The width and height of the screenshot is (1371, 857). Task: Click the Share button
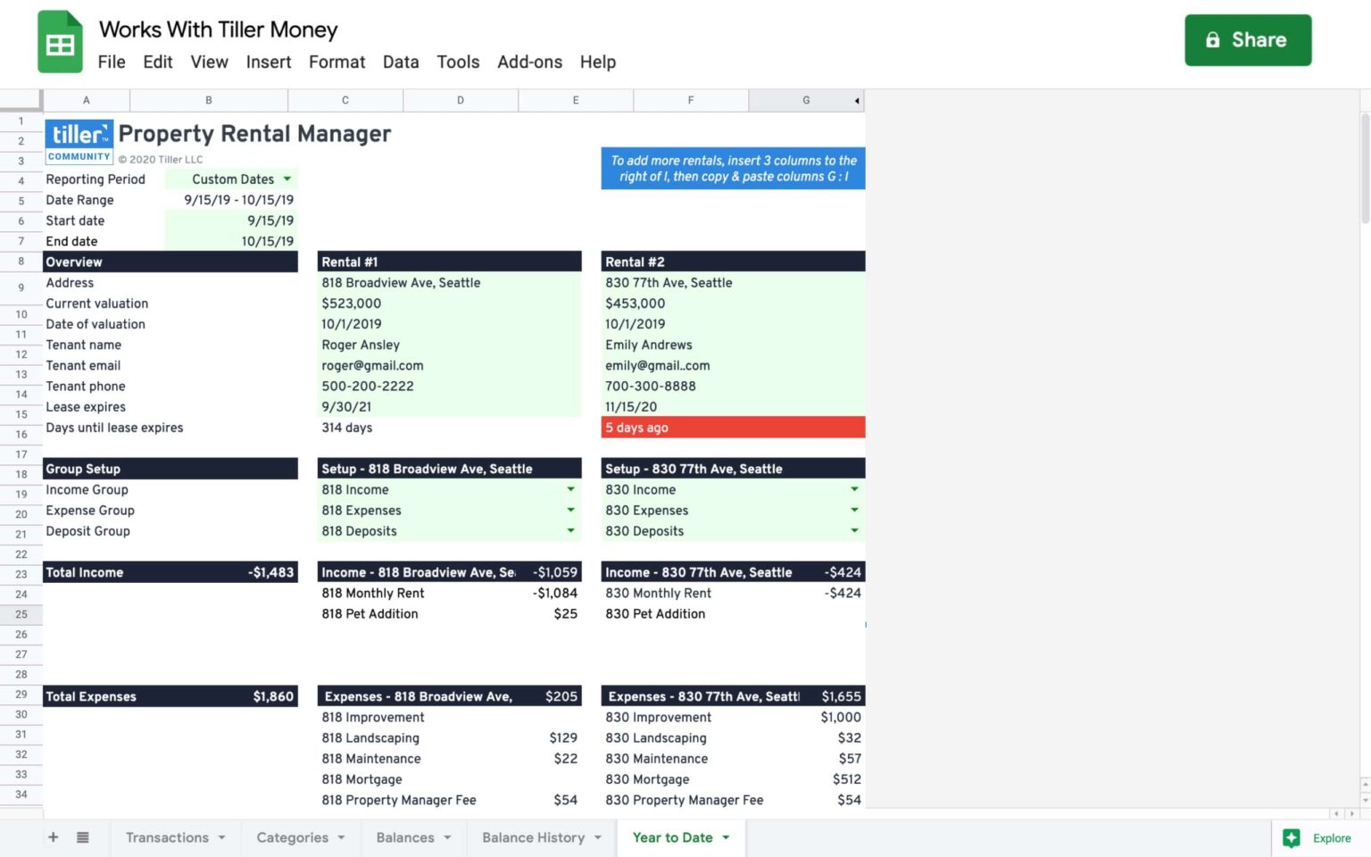[x=1248, y=40]
